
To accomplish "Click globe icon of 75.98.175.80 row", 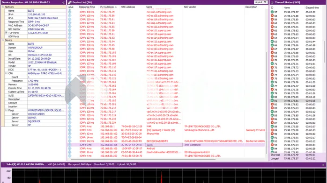I will pos(70,15).
